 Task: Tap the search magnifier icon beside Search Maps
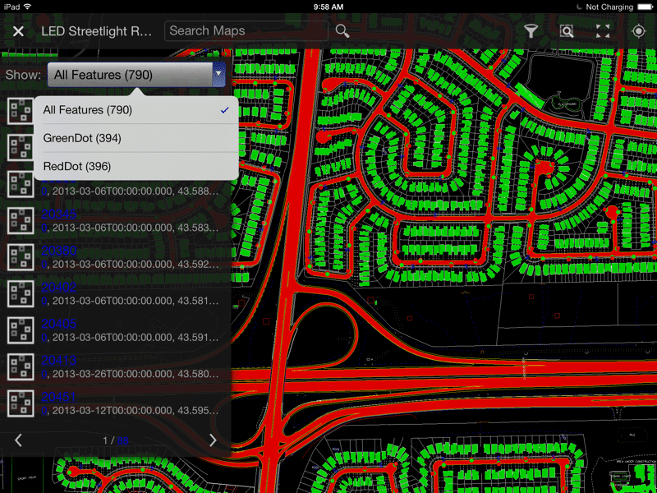click(342, 30)
